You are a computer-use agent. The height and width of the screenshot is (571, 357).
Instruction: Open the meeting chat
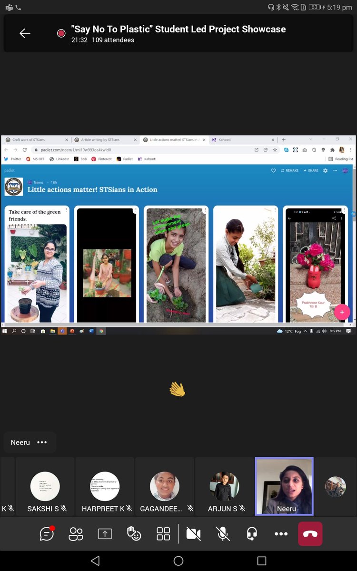(x=46, y=533)
